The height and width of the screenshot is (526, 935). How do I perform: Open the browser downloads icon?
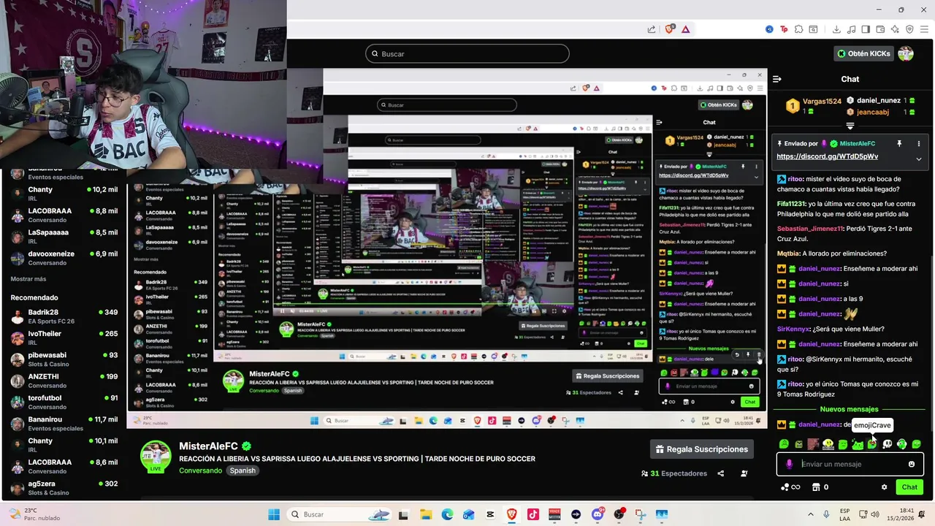(x=836, y=29)
